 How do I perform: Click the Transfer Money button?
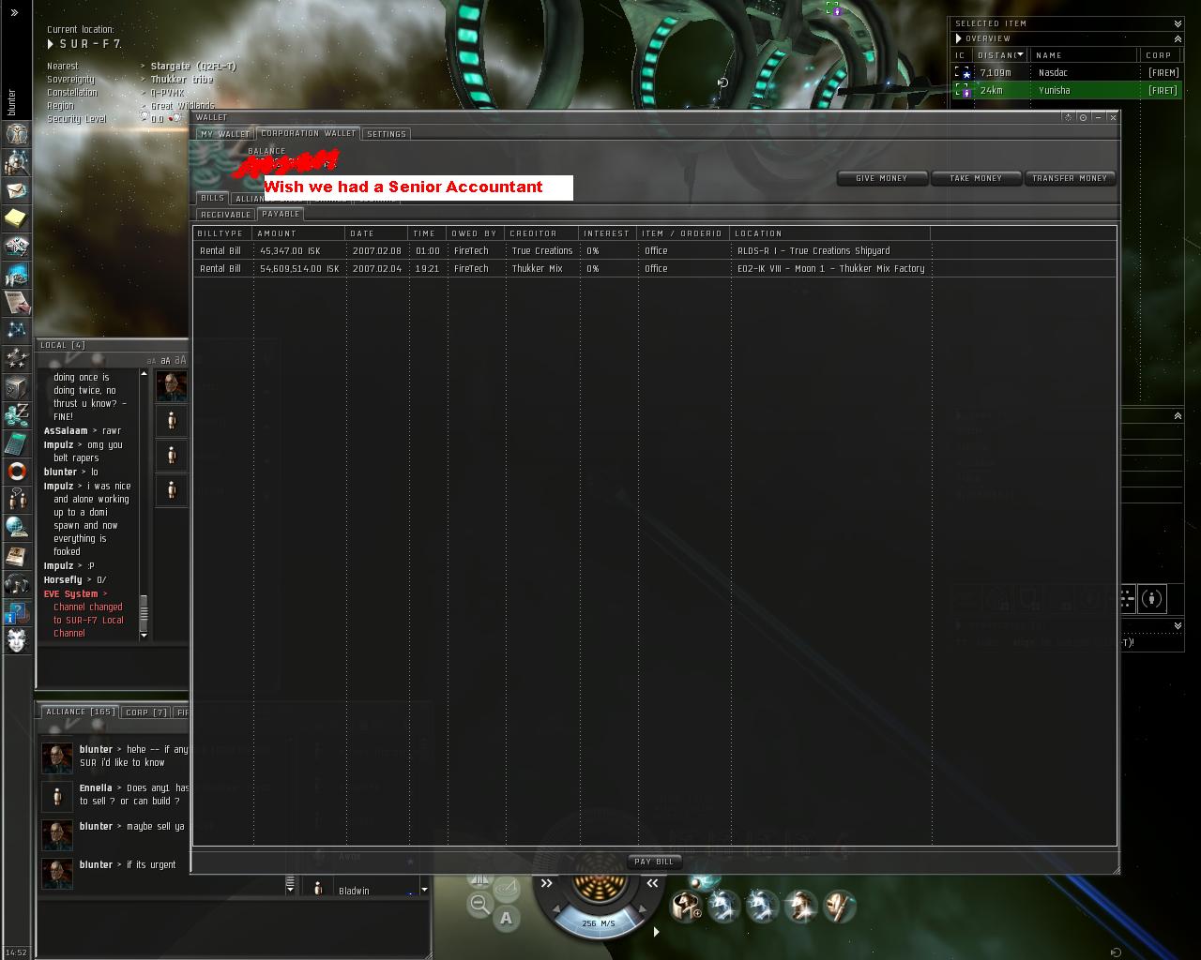tap(1070, 178)
